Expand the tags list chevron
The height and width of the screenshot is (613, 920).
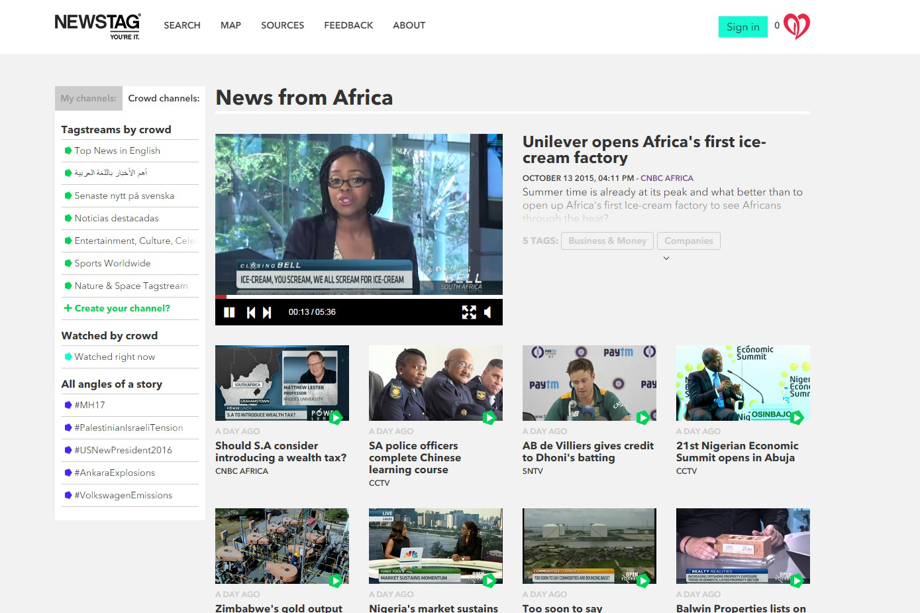click(666, 258)
